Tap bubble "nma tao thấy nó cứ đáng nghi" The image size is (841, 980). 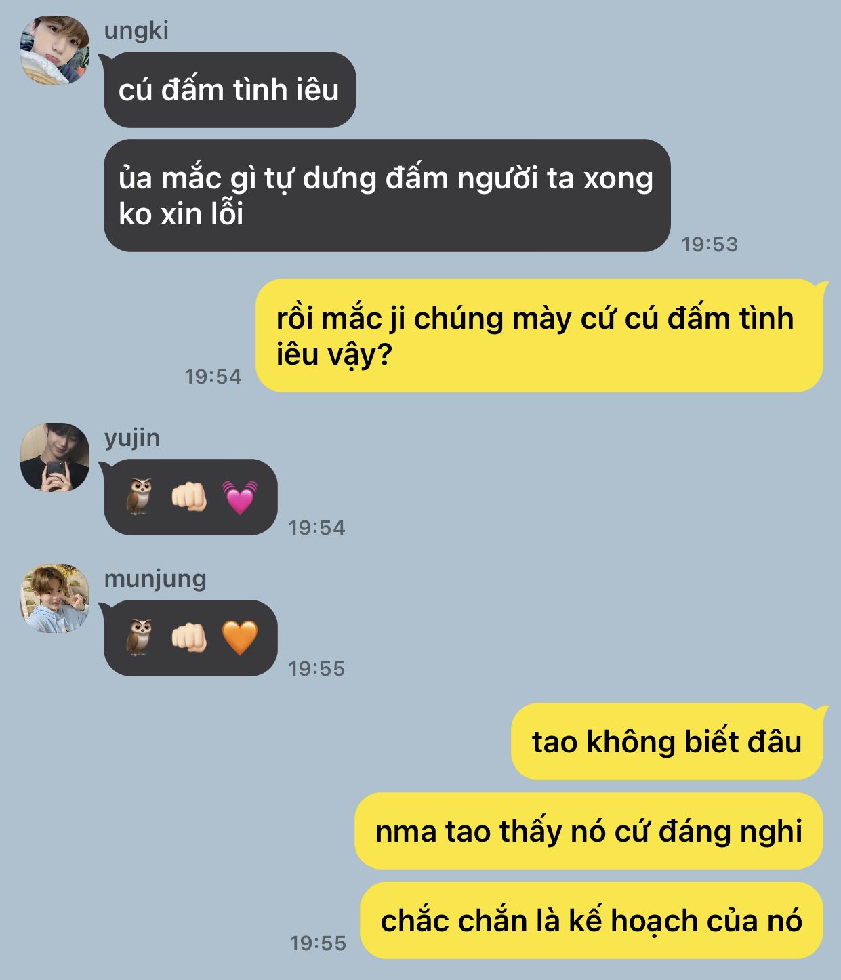(589, 831)
